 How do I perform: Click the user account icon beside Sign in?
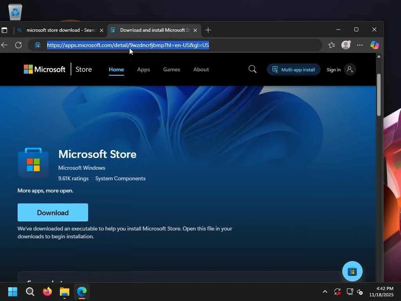(x=350, y=69)
